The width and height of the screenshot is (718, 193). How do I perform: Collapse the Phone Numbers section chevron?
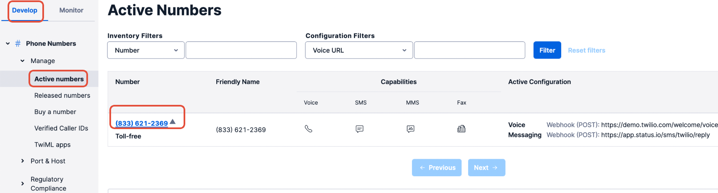(8, 43)
